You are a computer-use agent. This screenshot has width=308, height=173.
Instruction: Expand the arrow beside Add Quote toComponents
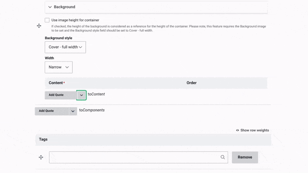pos(73,111)
